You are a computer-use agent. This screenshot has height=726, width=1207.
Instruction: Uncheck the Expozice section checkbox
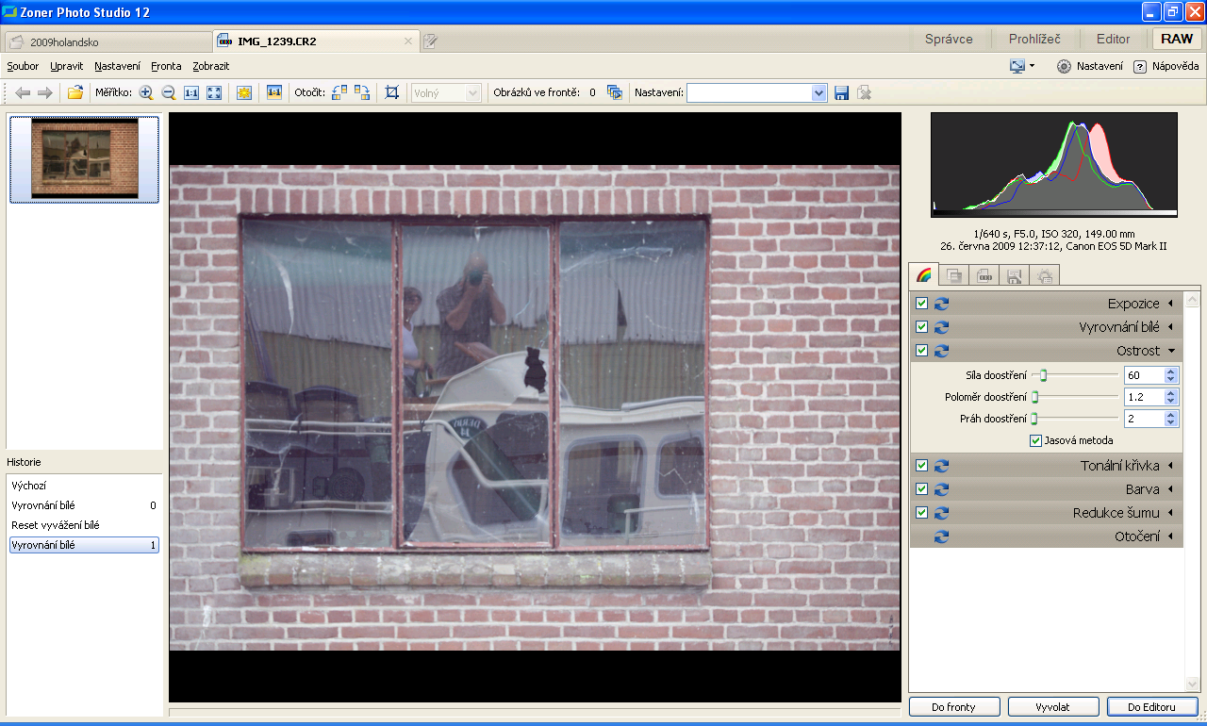[922, 304]
